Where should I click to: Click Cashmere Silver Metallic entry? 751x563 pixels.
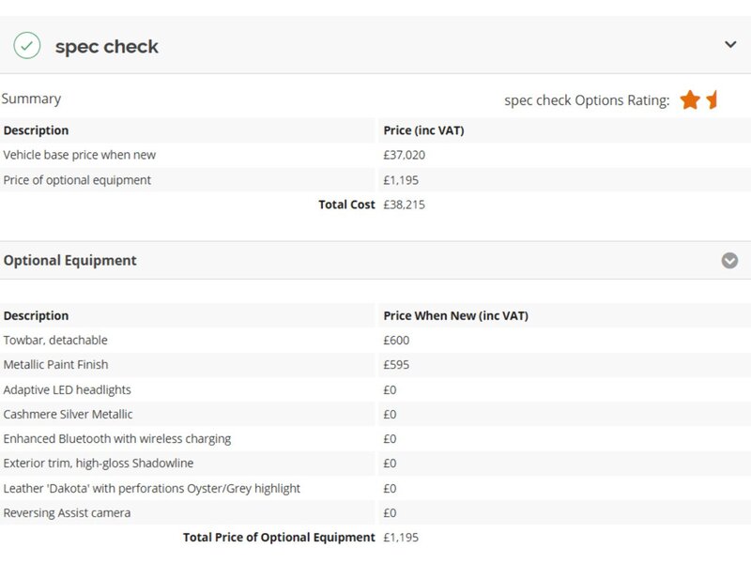pyautogui.click(x=68, y=414)
